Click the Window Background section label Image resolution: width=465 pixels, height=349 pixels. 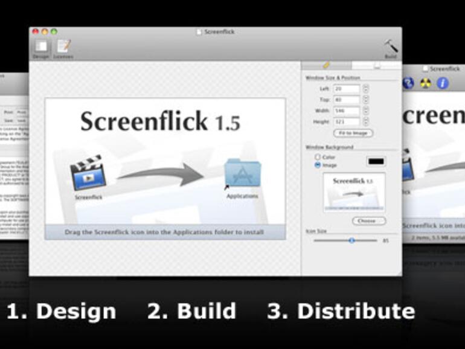330,147
